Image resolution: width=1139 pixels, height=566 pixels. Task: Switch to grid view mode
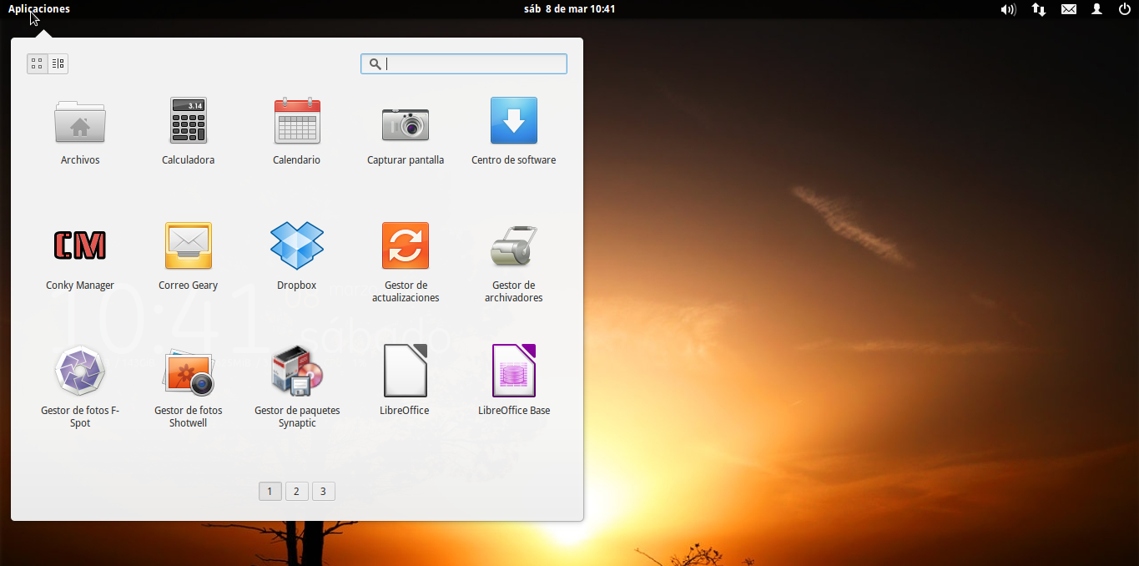pyautogui.click(x=38, y=63)
